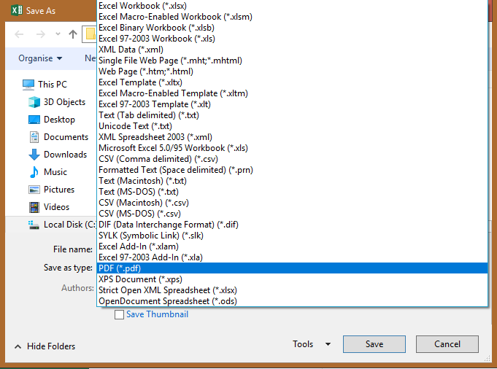Viewport: 497px width, 369px height.
Task: Choose Excel 97-2003 Workbook (*.xls)
Action: pos(292,39)
